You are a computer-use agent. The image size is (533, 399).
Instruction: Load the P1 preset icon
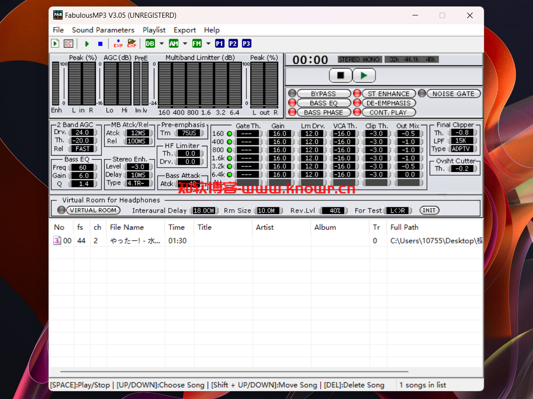click(220, 43)
